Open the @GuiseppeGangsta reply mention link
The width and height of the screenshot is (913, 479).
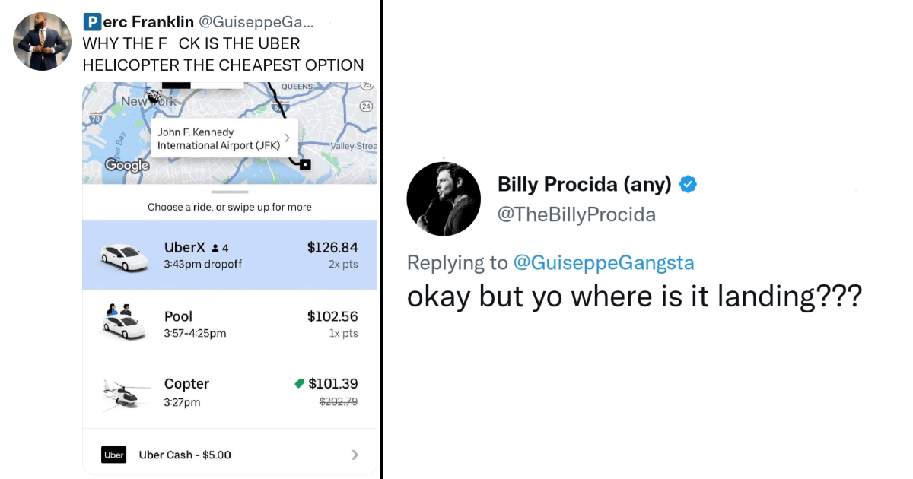[x=603, y=262]
